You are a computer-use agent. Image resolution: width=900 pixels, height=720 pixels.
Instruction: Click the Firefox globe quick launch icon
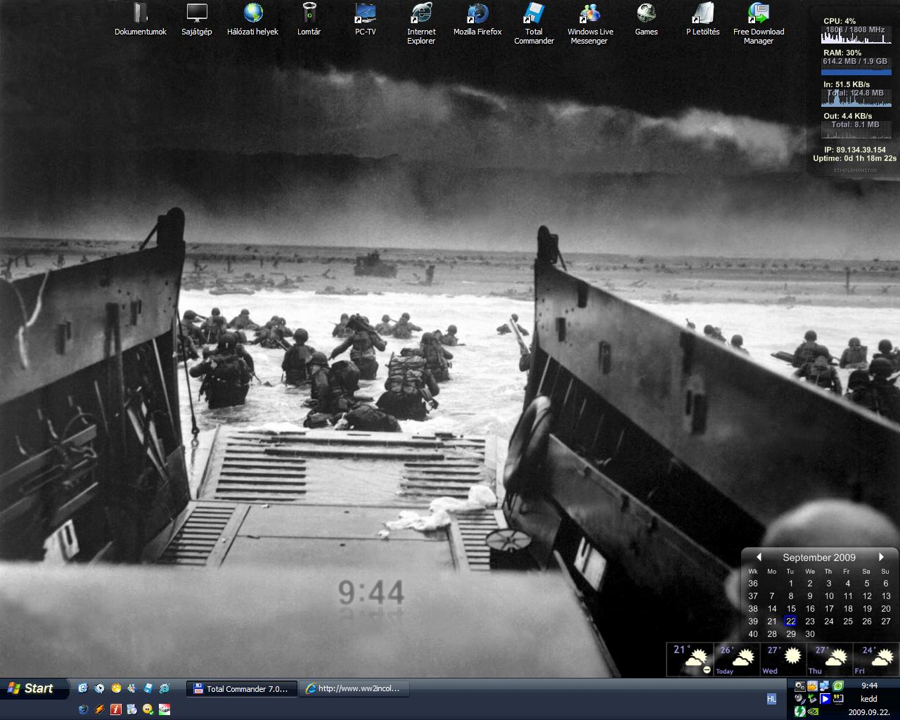pos(83,709)
